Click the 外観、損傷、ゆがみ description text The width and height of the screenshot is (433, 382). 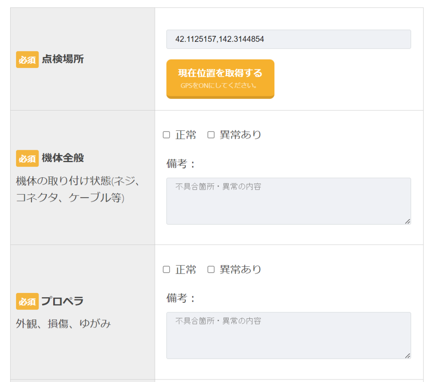pos(63,324)
